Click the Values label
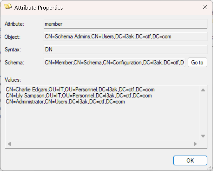213x171 pixels. [13, 80]
